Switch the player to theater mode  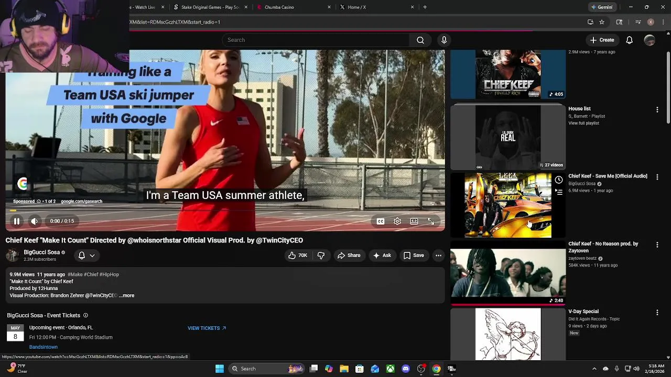pyautogui.click(x=414, y=221)
